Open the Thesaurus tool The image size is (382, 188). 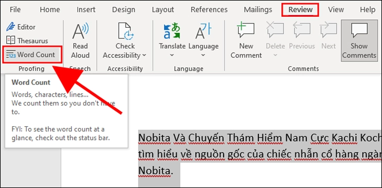click(x=27, y=41)
